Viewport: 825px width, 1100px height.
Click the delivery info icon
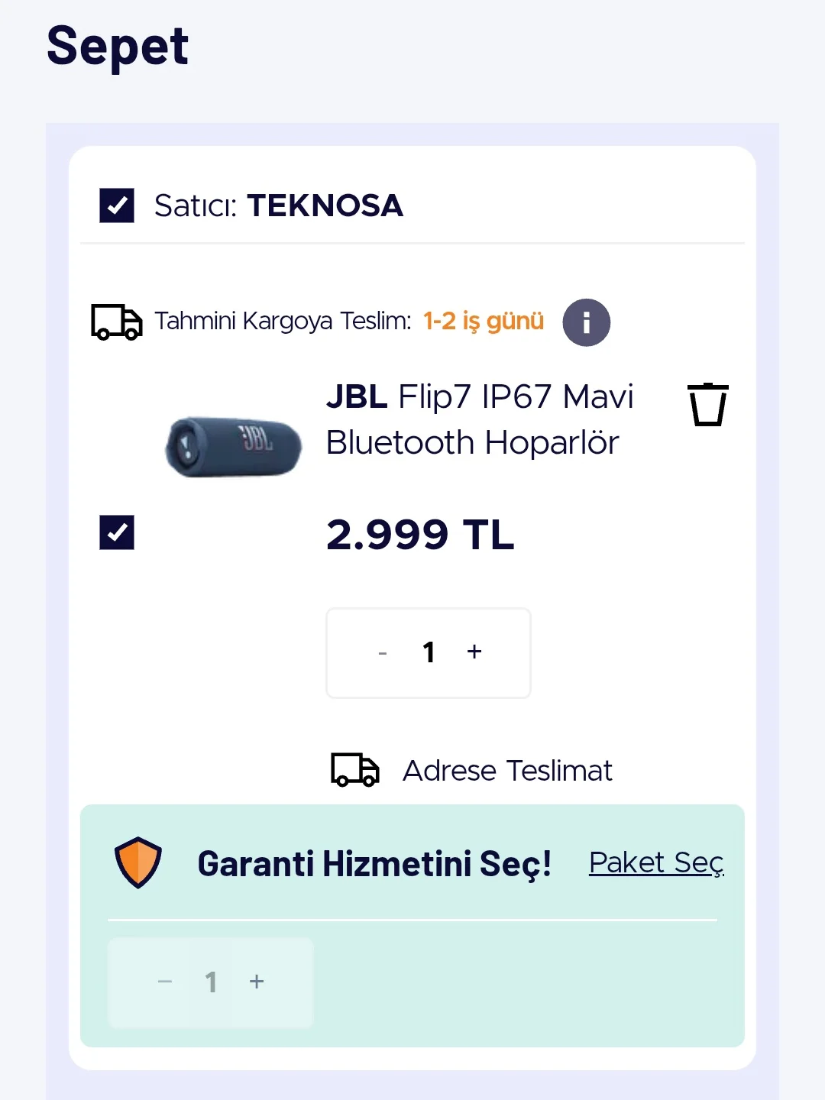(x=586, y=322)
